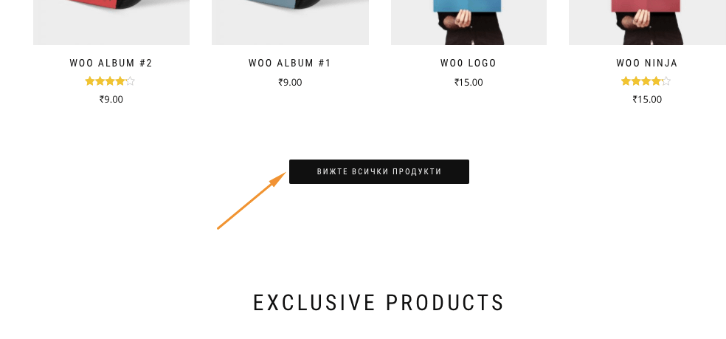Open the Woo Ninja product title
Viewport: 726px width, 339px height.
click(647, 63)
